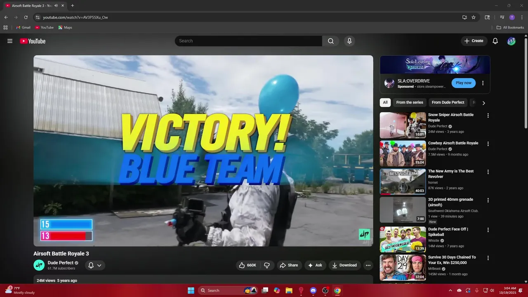
Task: Open the Cowboy Airsoft Battle Royale thumbnail
Action: 403,153
